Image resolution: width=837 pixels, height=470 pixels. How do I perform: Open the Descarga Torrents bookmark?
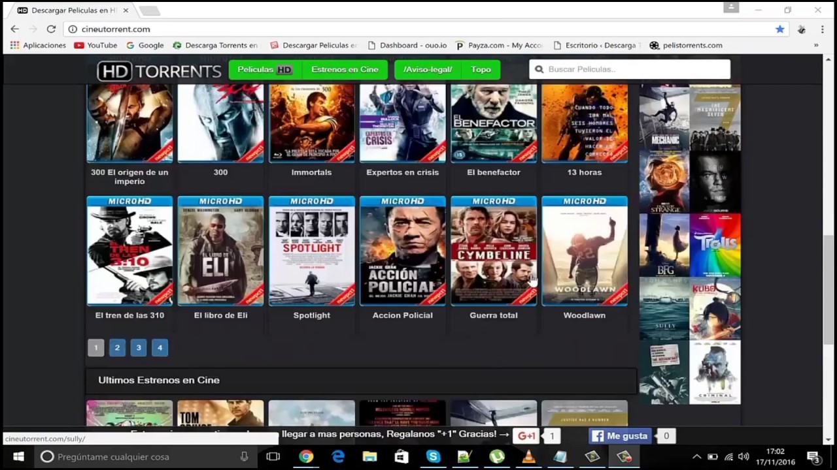pos(215,45)
